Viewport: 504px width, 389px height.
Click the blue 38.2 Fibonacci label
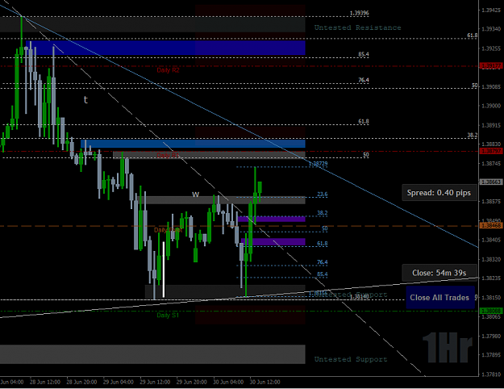(323, 213)
